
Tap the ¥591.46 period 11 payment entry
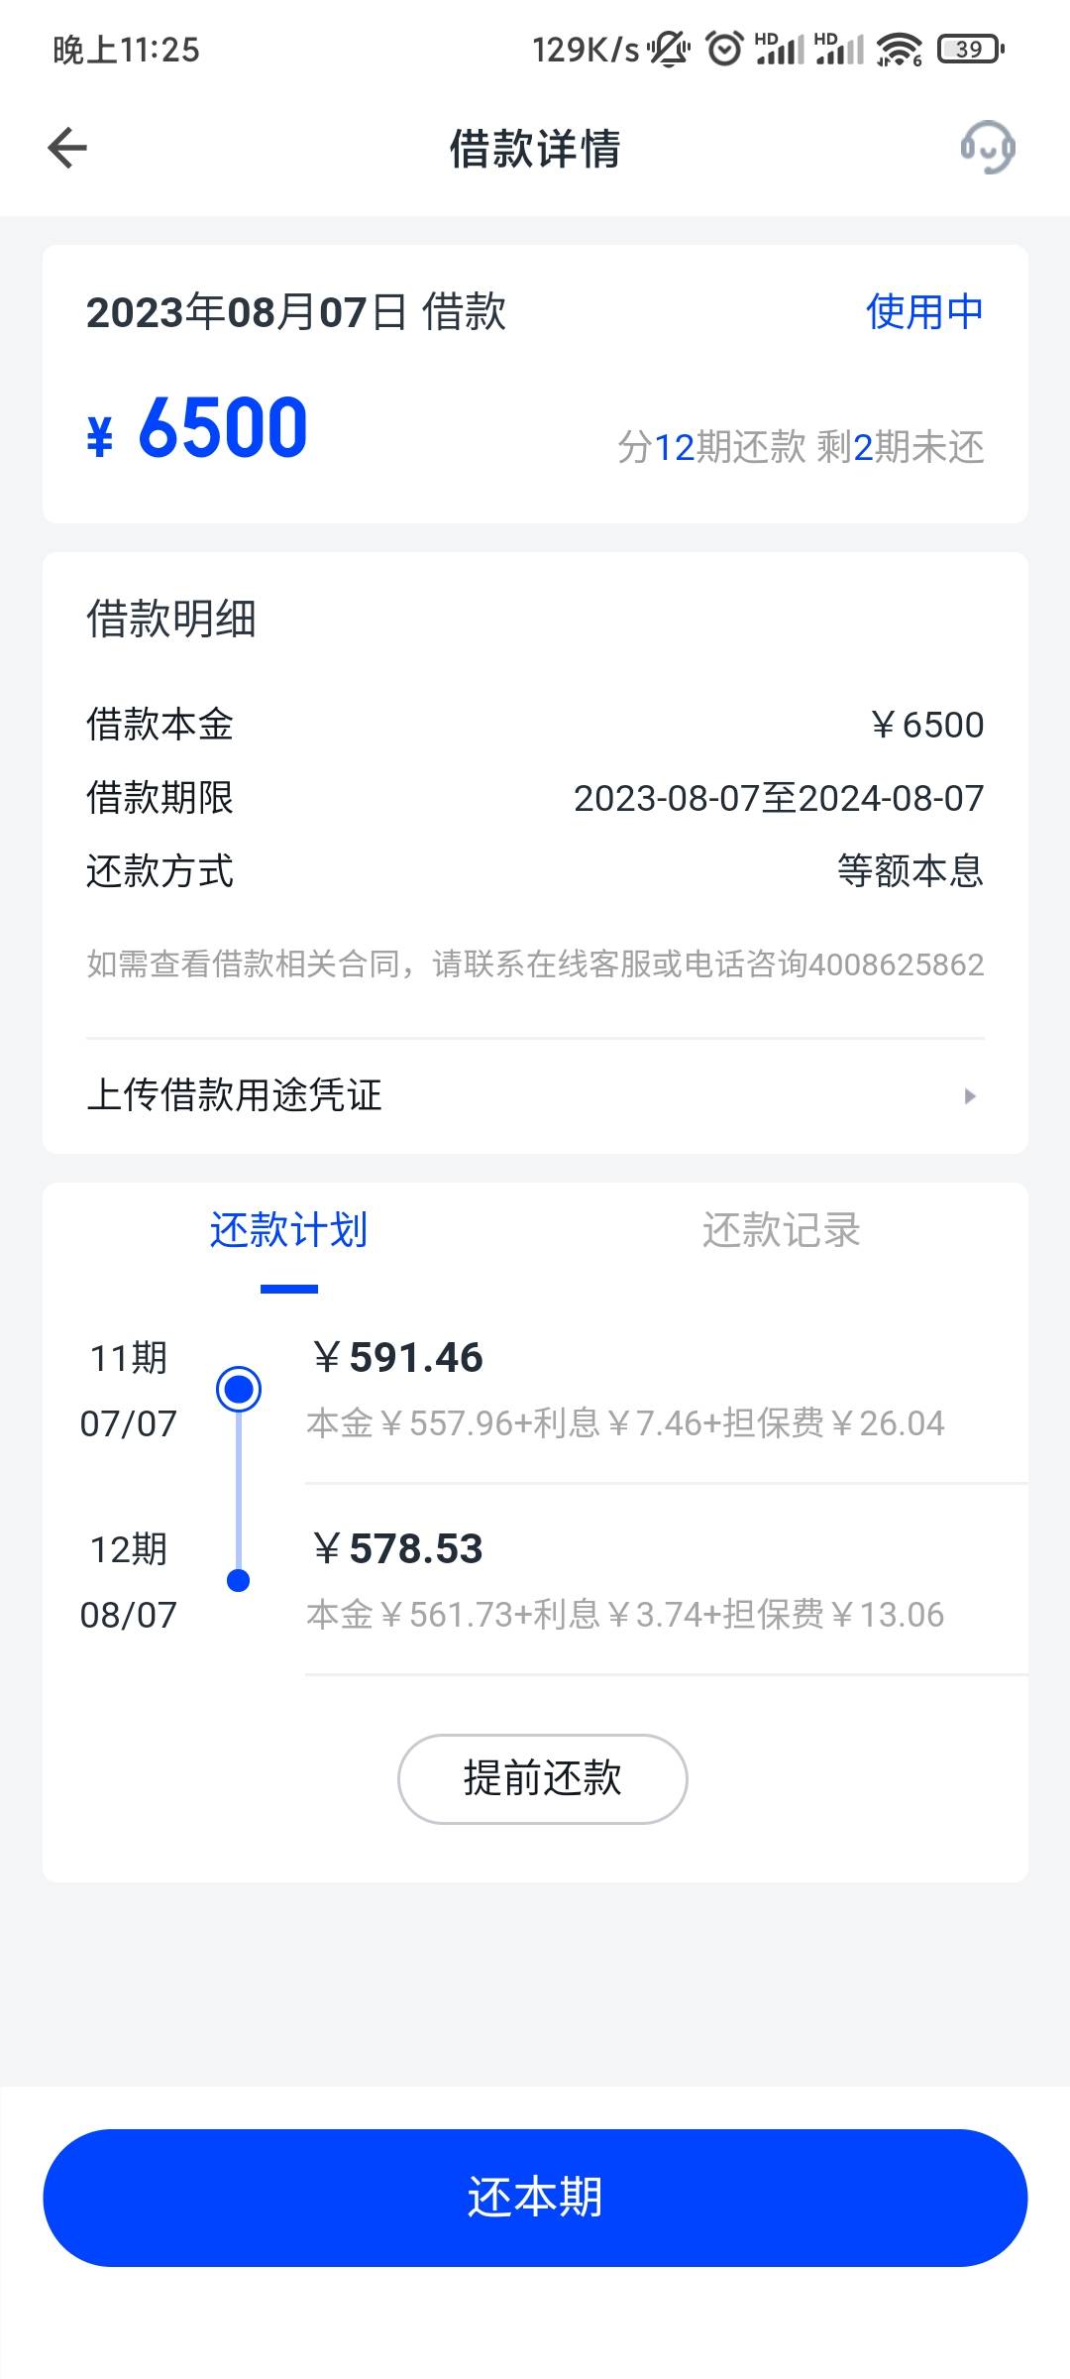pos(666,1389)
